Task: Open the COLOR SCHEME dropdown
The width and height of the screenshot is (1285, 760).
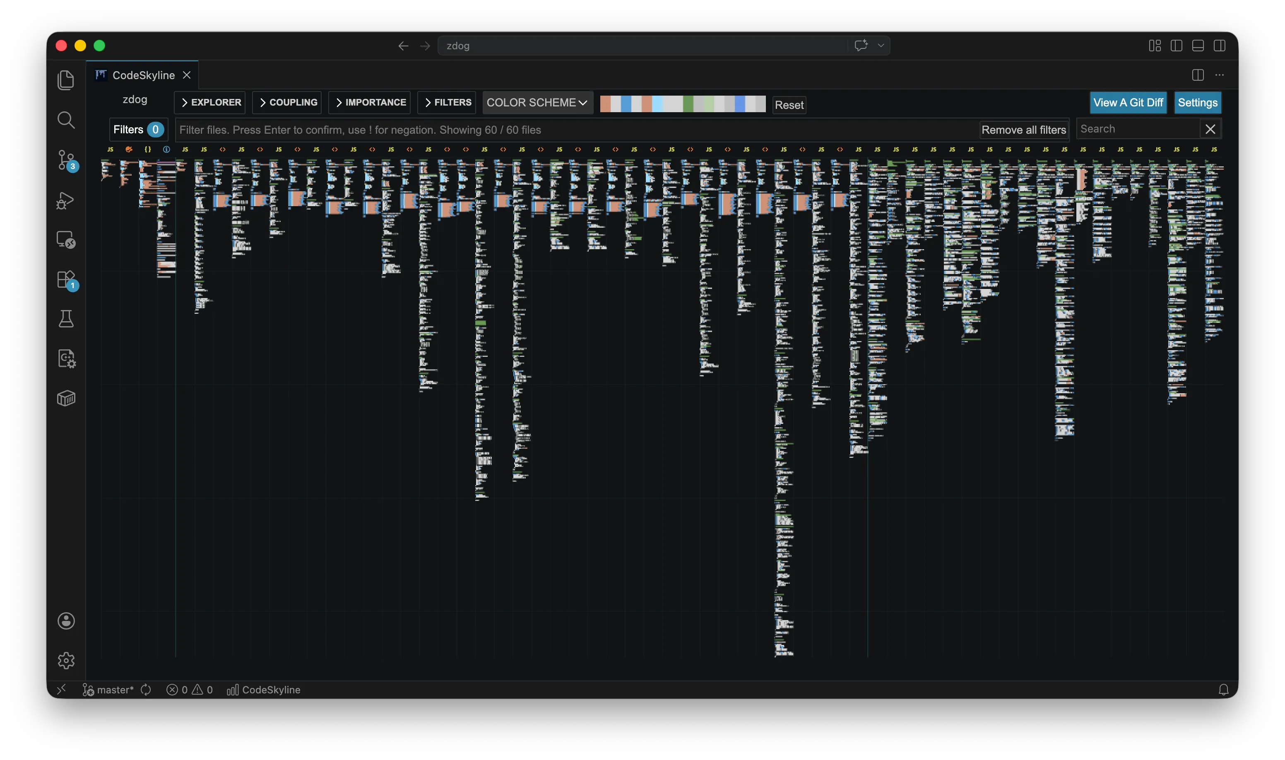Action: (x=537, y=102)
